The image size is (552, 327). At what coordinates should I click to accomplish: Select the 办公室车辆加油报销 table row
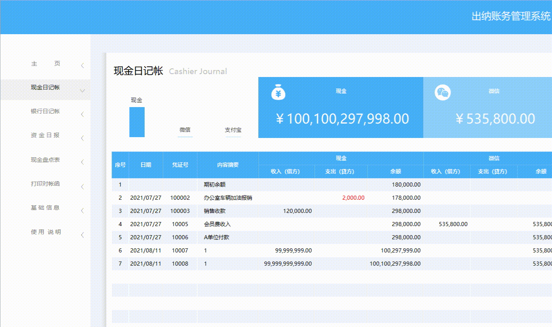point(227,198)
